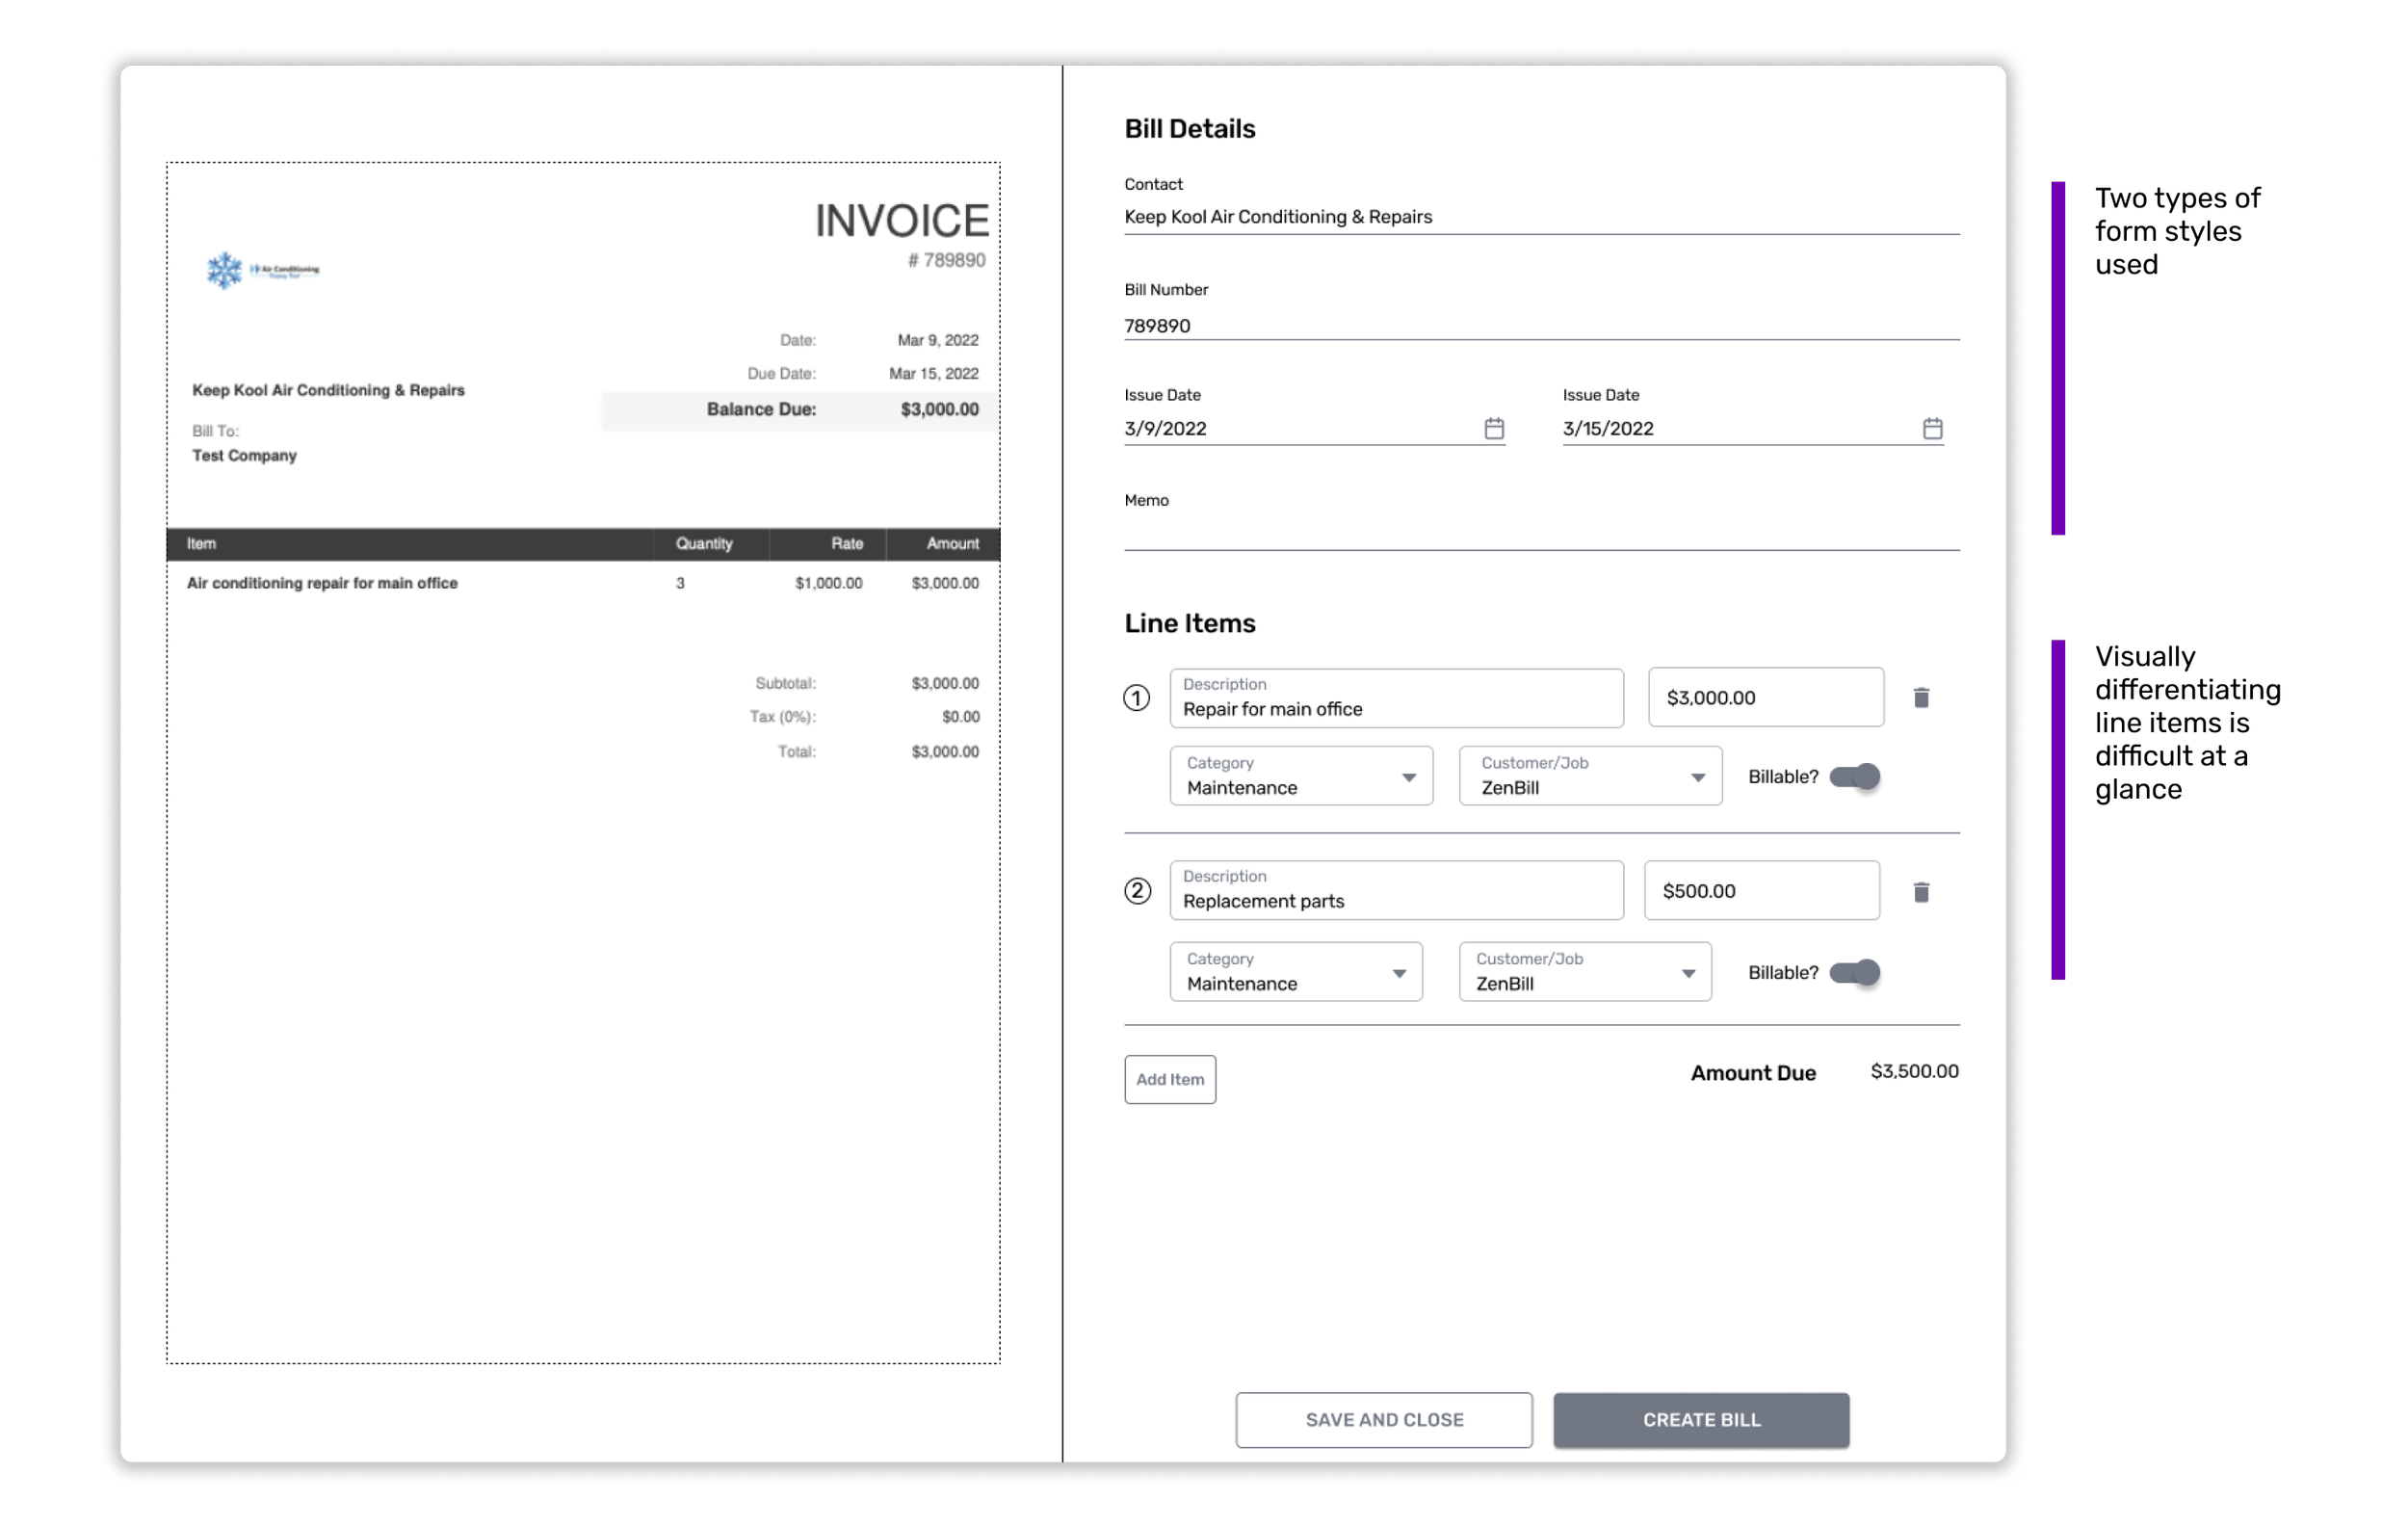Screen dimensions: 2408x1526
Task: Expand Category dropdown on first line item
Action: pyautogui.click(x=1300, y=776)
